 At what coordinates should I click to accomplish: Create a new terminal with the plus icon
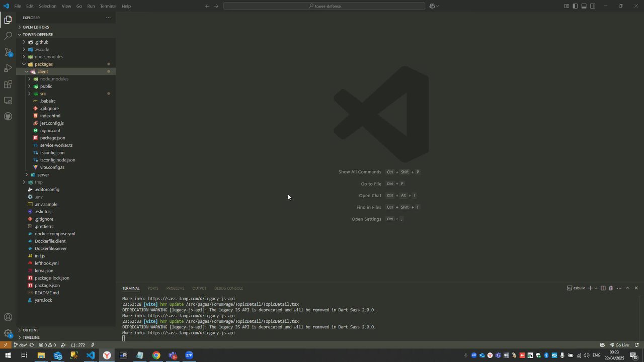590,288
